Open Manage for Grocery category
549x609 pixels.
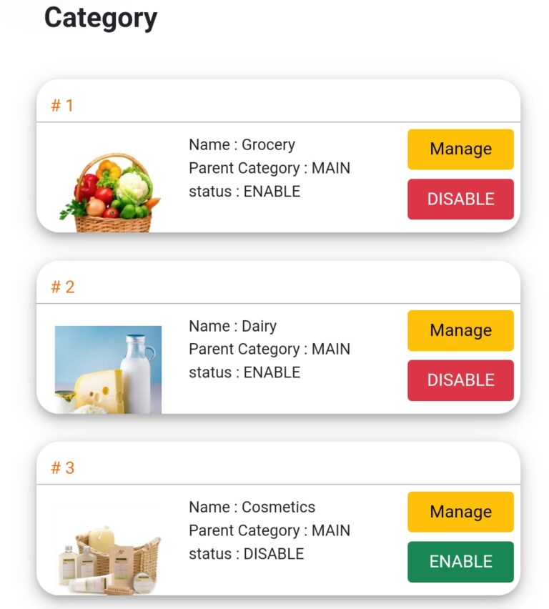[x=460, y=149]
